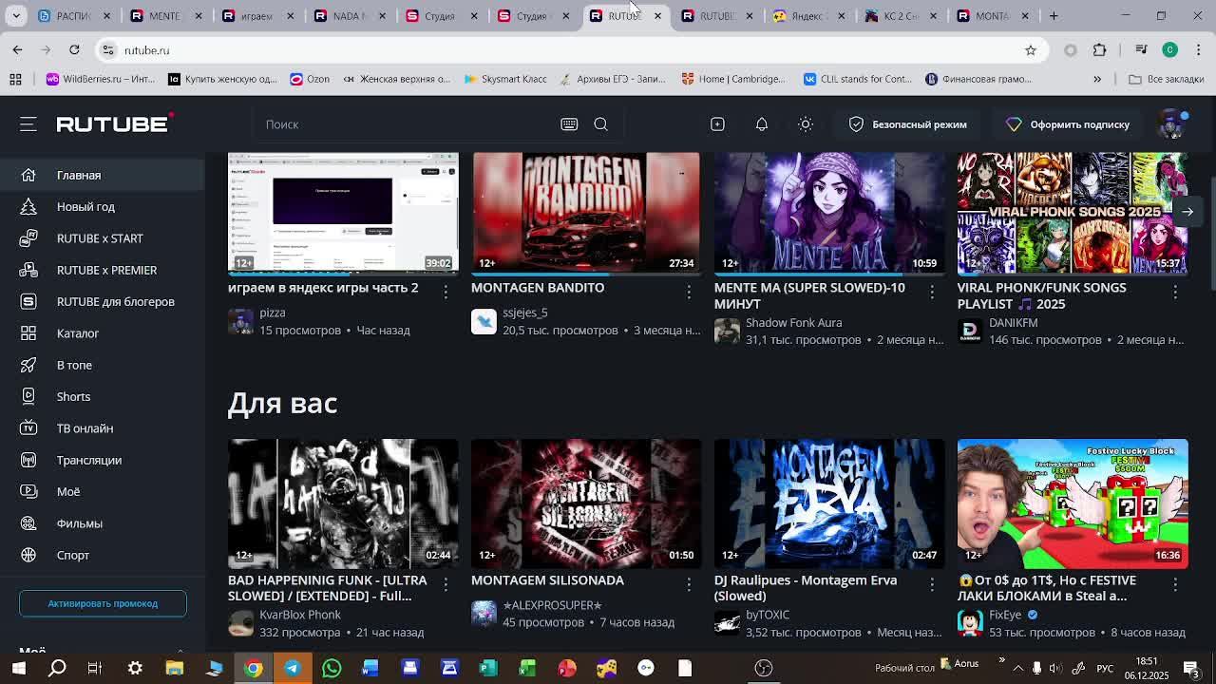This screenshot has height=684, width=1216.
Task: Toggle Безопасный режим
Action: coord(907,124)
